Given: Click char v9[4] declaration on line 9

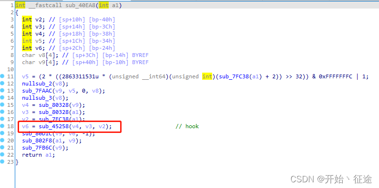Looking at the screenshot, I should 41,62.
